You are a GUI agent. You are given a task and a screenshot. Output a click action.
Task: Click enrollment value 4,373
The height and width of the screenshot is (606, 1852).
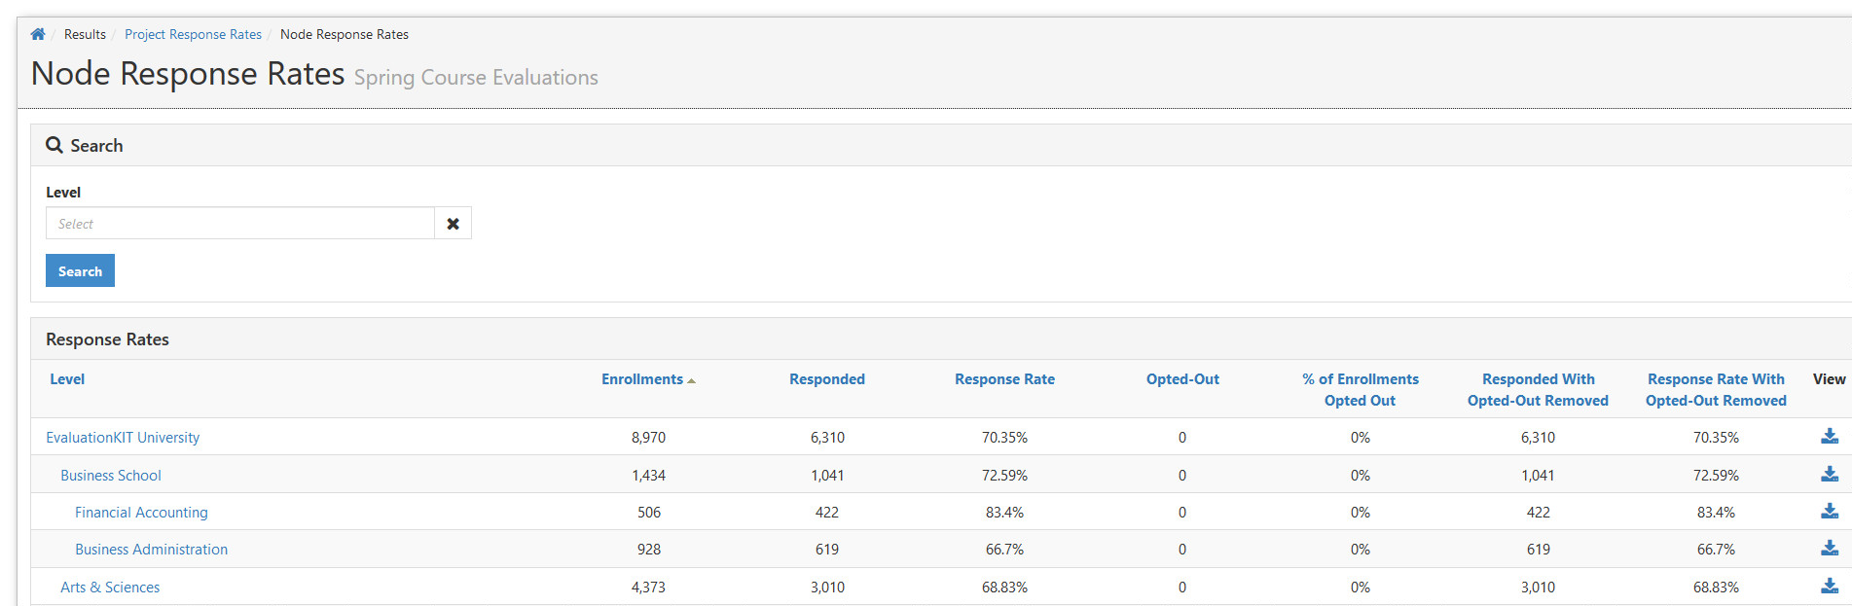tap(648, 588)
